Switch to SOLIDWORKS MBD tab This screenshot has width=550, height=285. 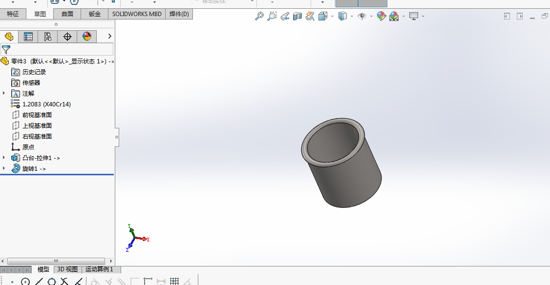[137, 14]
